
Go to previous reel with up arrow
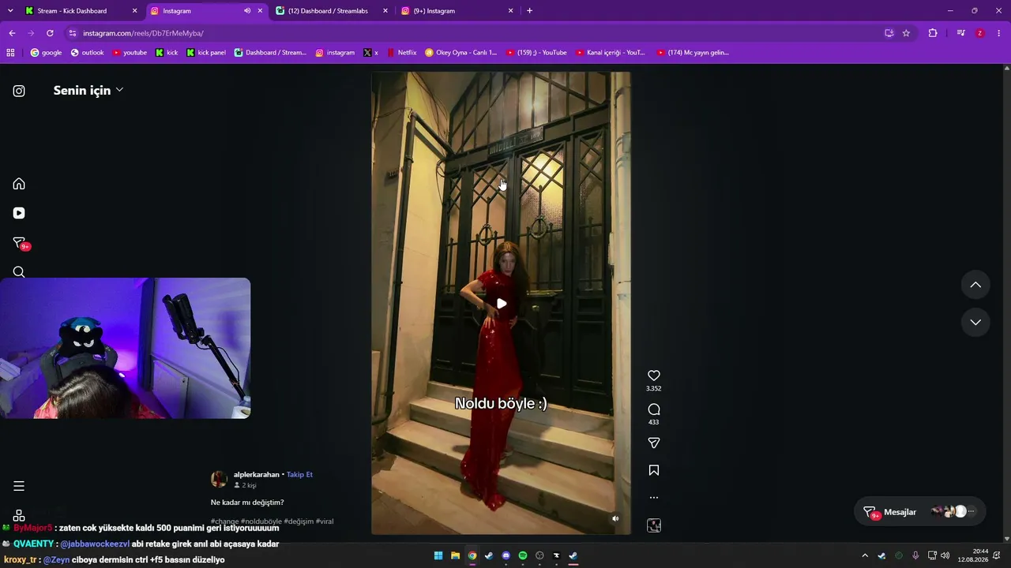pyautogui.click(x=975, y=285)
